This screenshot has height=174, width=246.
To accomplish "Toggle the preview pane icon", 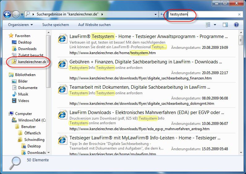I will coord(225,25).
